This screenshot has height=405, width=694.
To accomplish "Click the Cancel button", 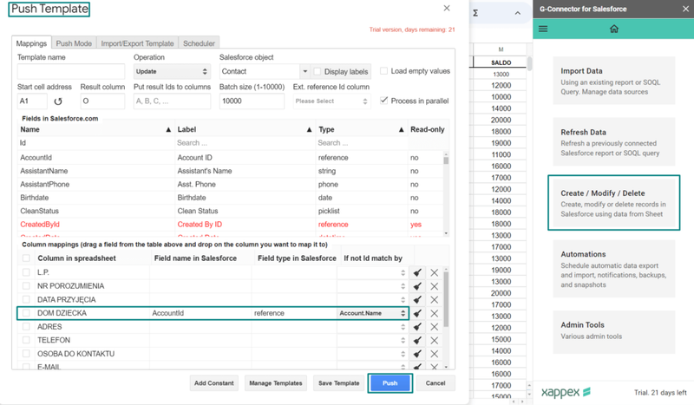I will click(435, 383).
